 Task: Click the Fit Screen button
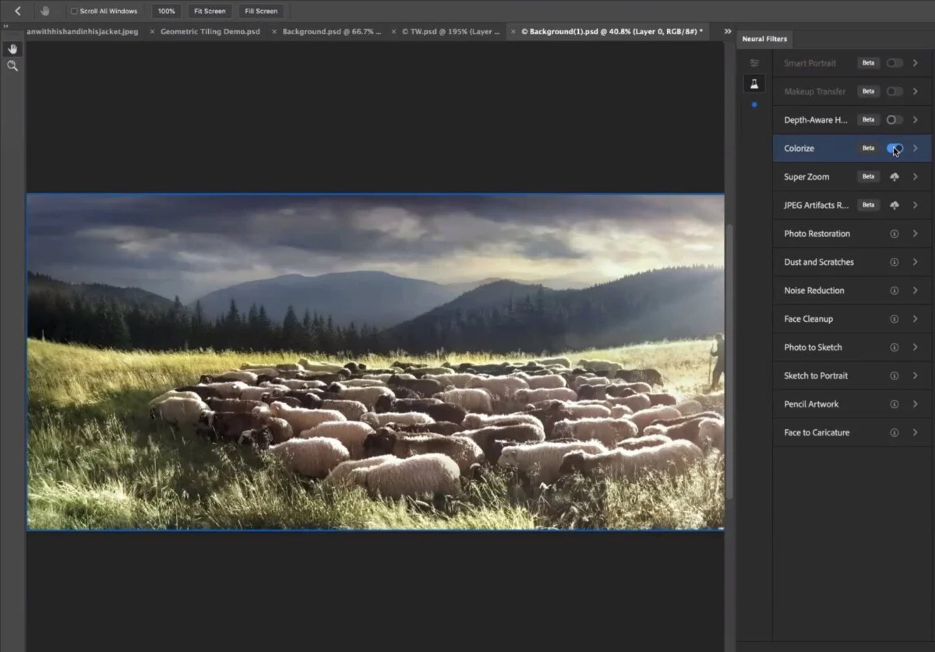coord(210,11)
